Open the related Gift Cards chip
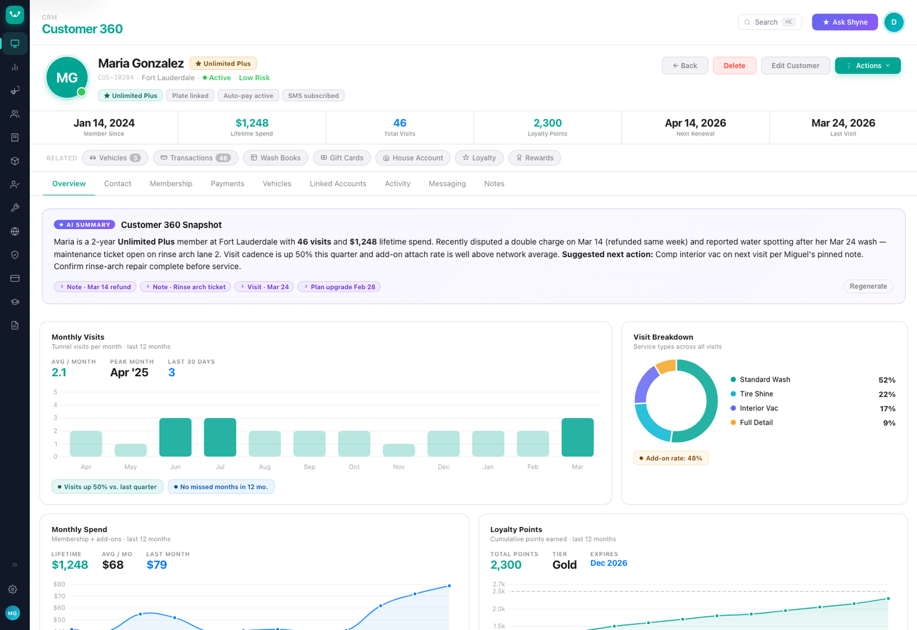917x630 pixels. click(342, 158)
